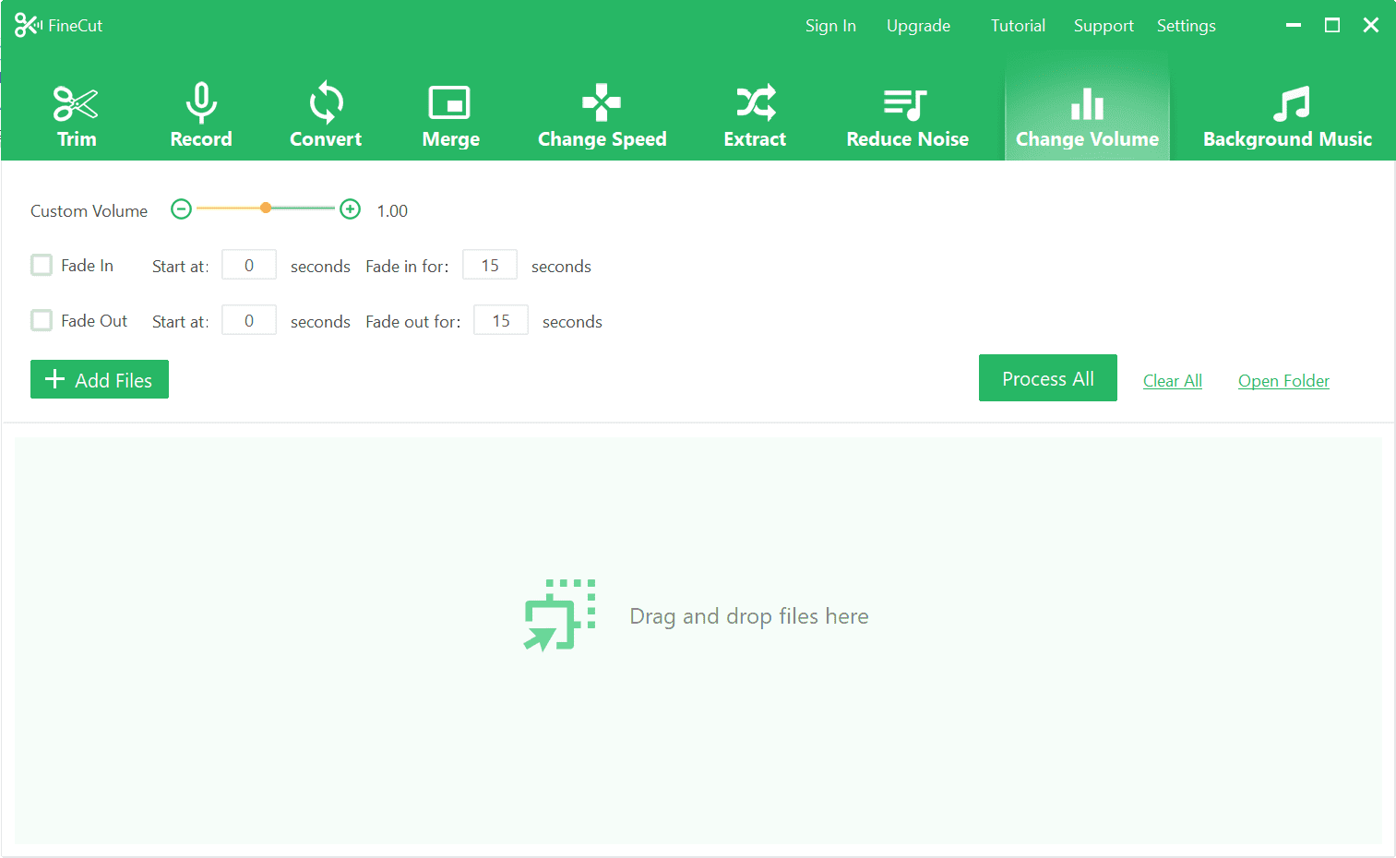Image resolution: width=1396 pixels, height=858 pixels.
Task: Enable the Fade In checkbox
Action: (x=42, y=266)
